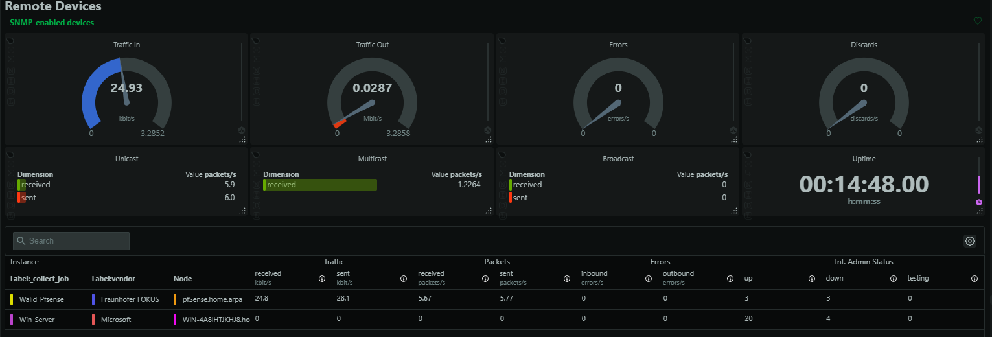Click the SNMP-enabled devices link

pos(52,23)
